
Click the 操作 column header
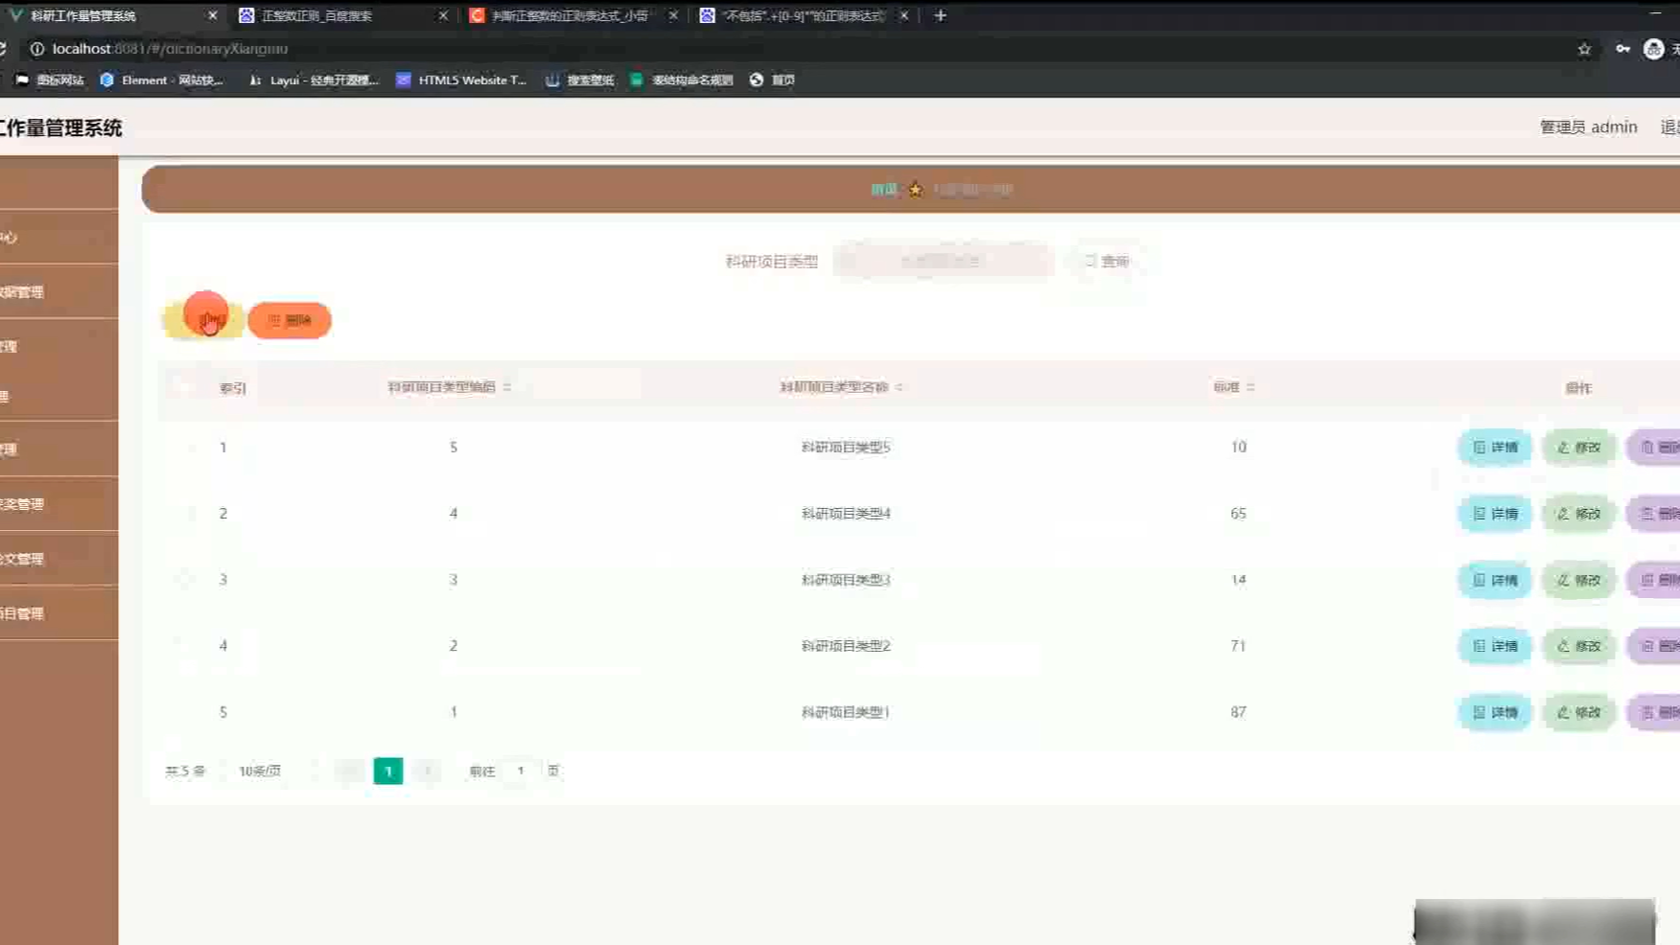1578,388
